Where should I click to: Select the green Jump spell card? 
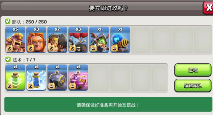tap(15, 77)
